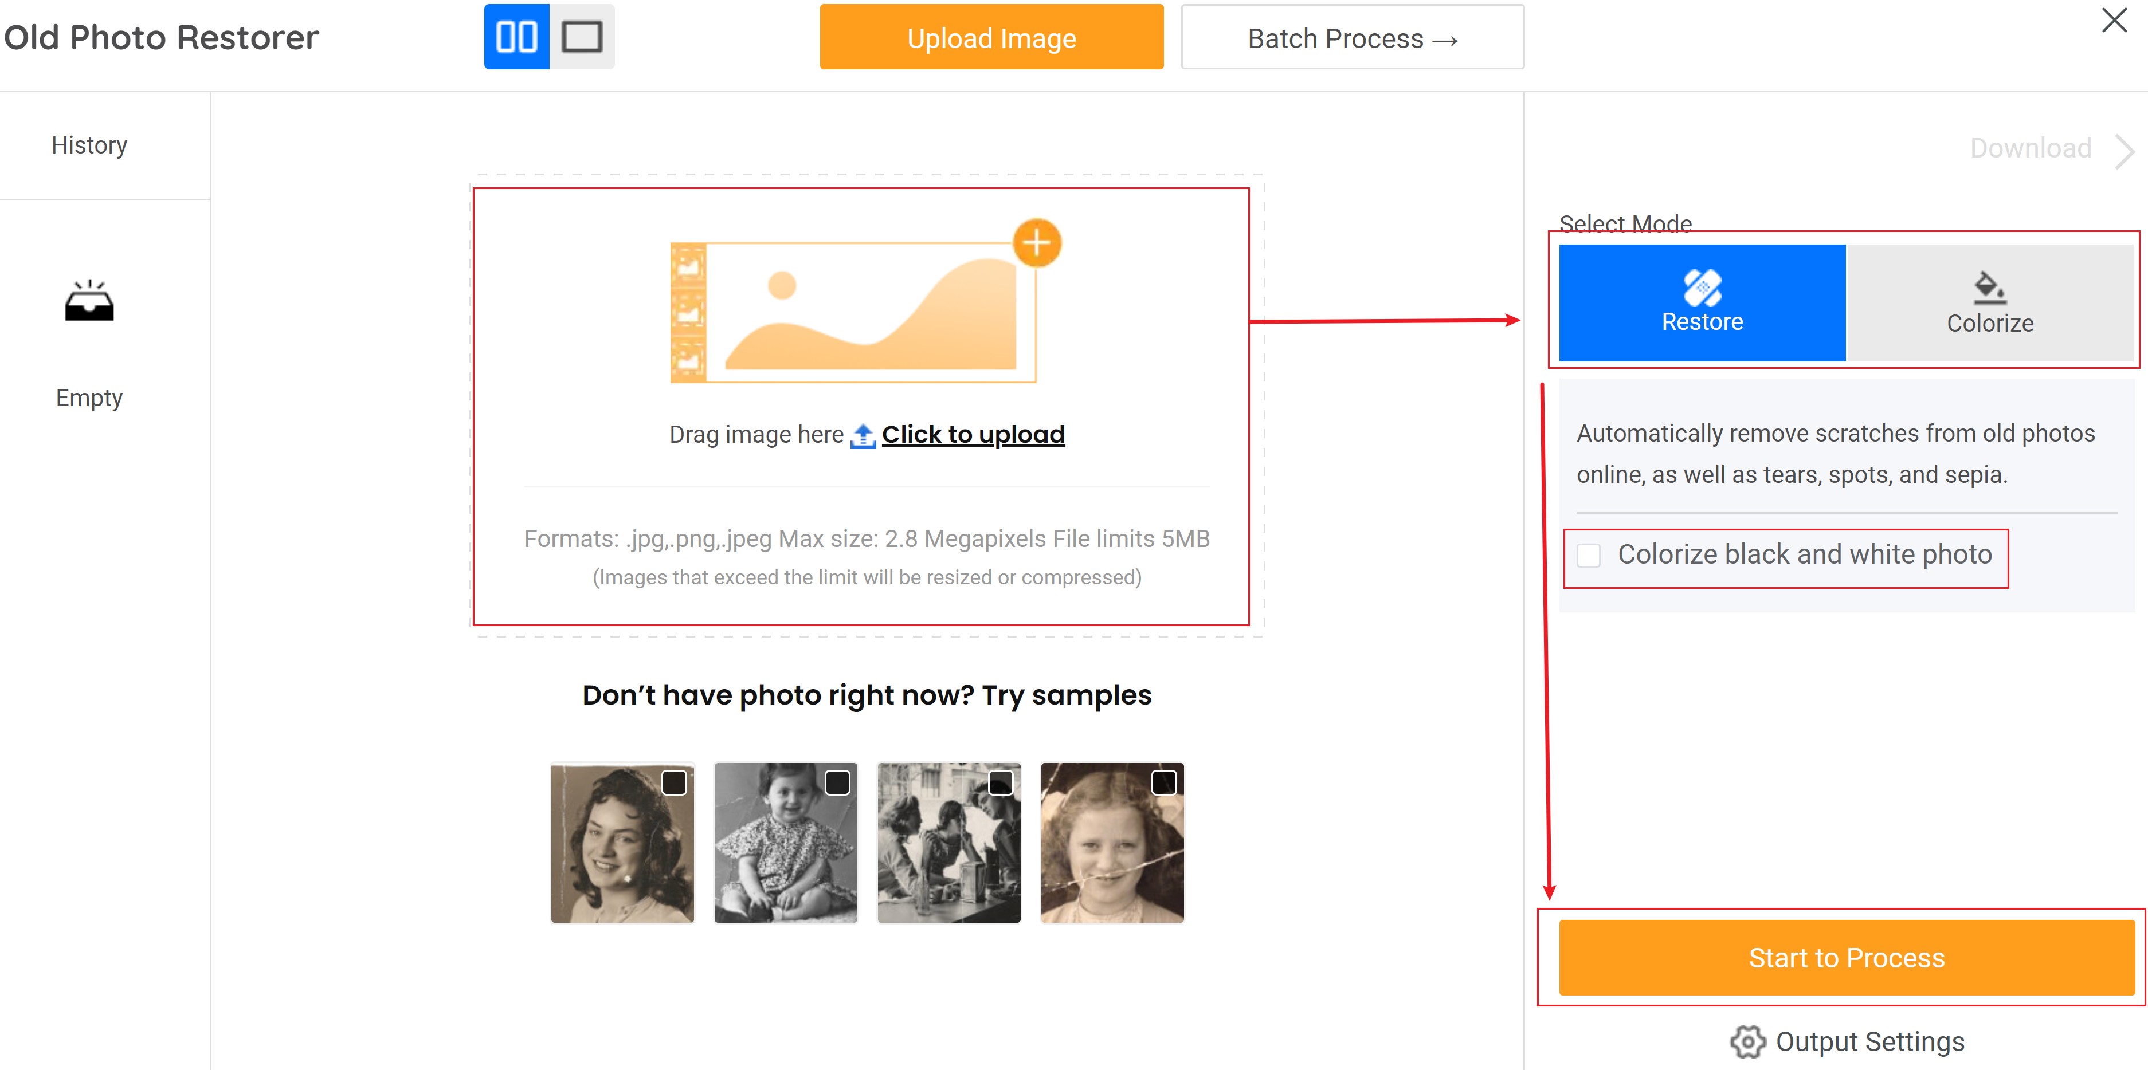Open Batch Process arrow button
Viewport: 2148px width, 1070px height.
click(1353, 38)
